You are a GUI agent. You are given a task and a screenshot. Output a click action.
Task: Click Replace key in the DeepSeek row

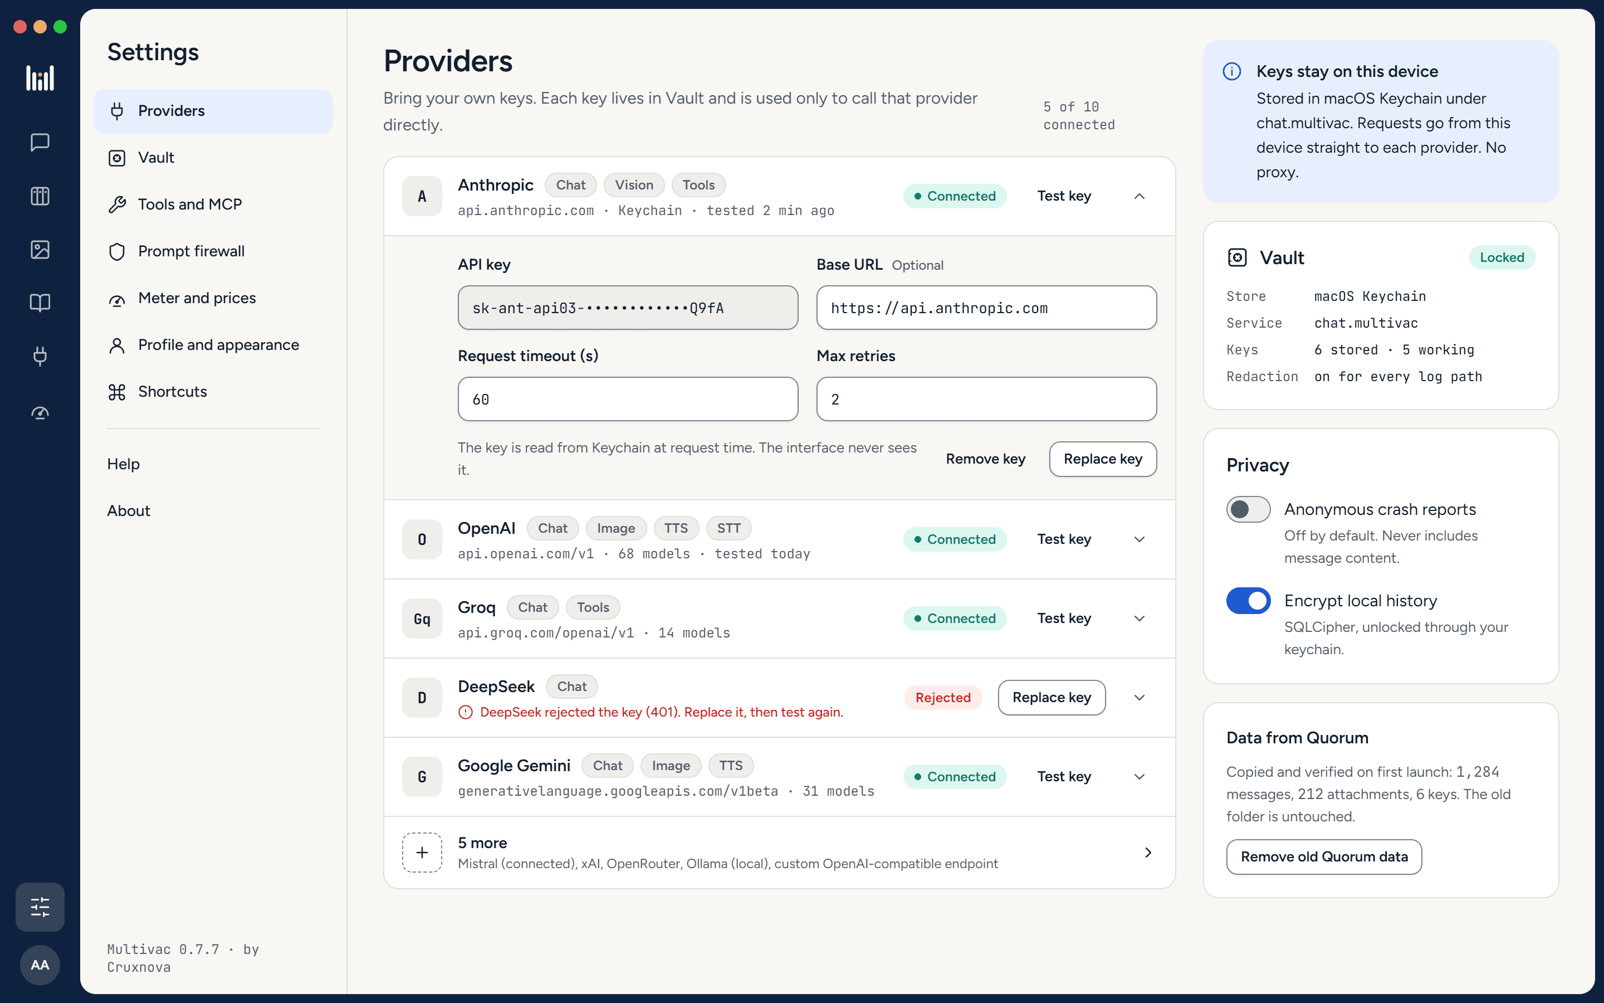click(x=1051, y=698)
